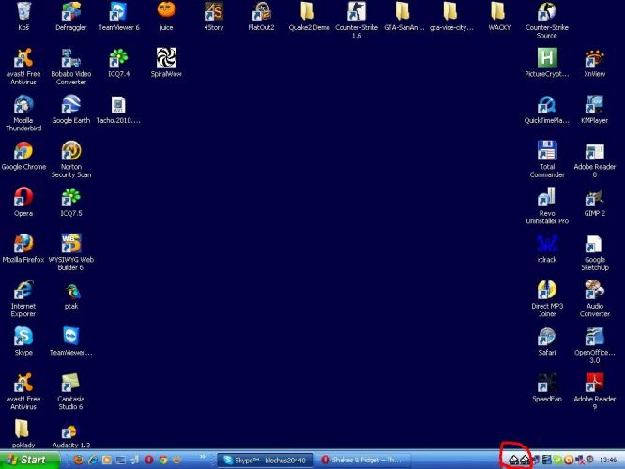Select the rtlrack desktop shortcut
The height and width of the screenshot is (469, 625).
click(x=547, y=249)
